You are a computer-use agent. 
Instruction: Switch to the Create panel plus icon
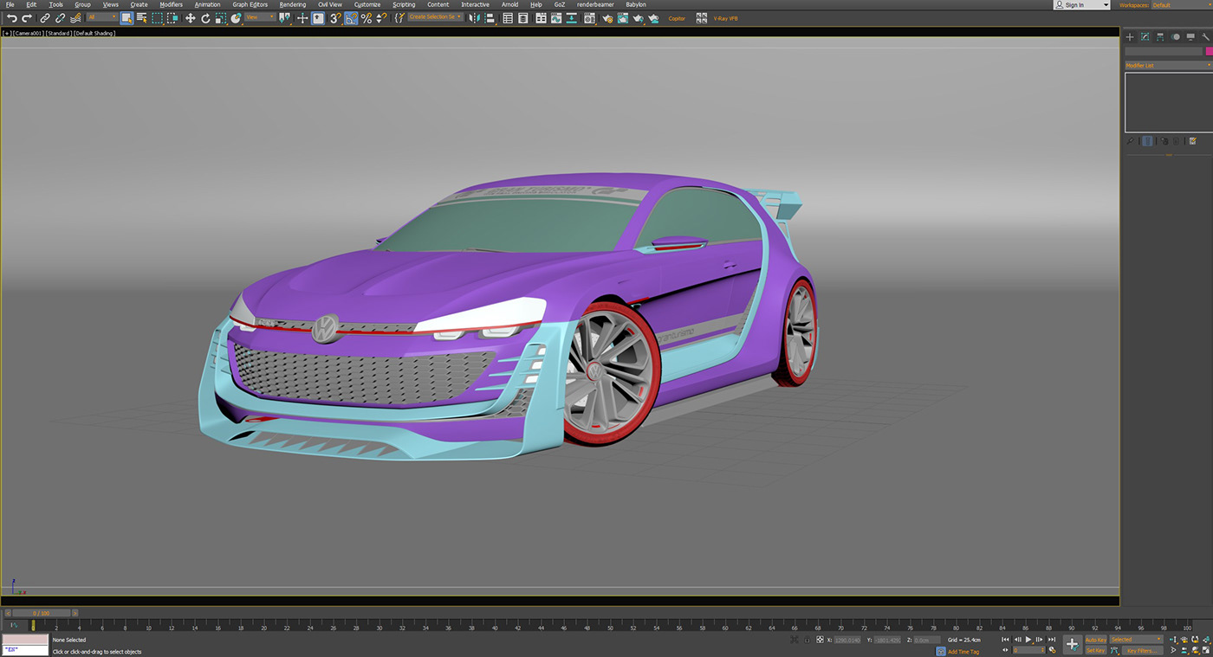click(x=1129, y=36)
